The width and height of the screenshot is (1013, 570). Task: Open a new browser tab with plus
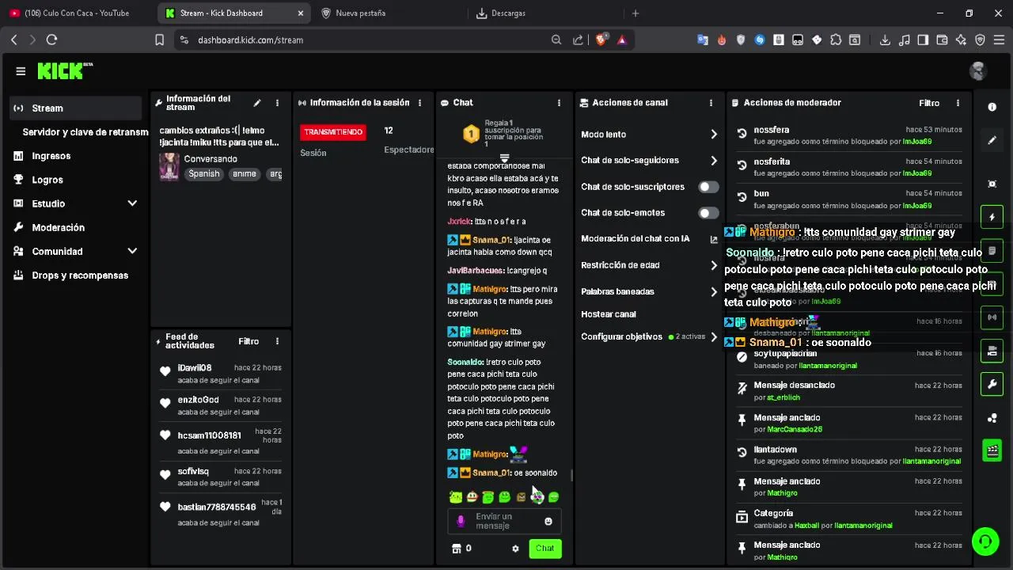(635, 13)
